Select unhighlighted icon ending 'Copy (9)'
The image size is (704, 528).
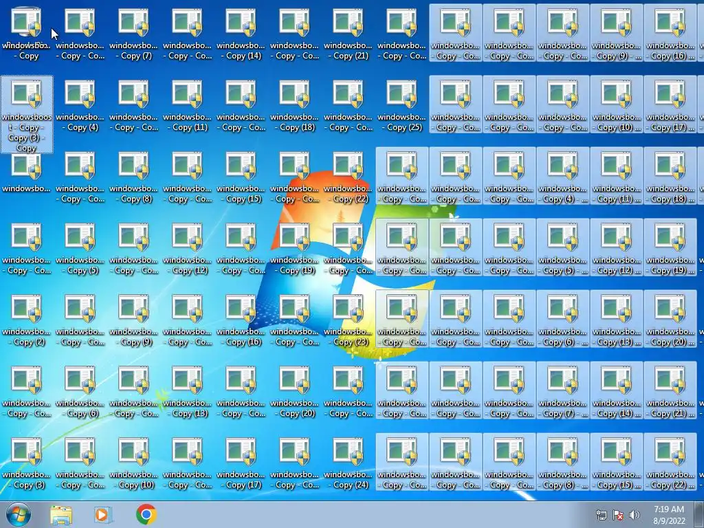[x=133, y=320]
